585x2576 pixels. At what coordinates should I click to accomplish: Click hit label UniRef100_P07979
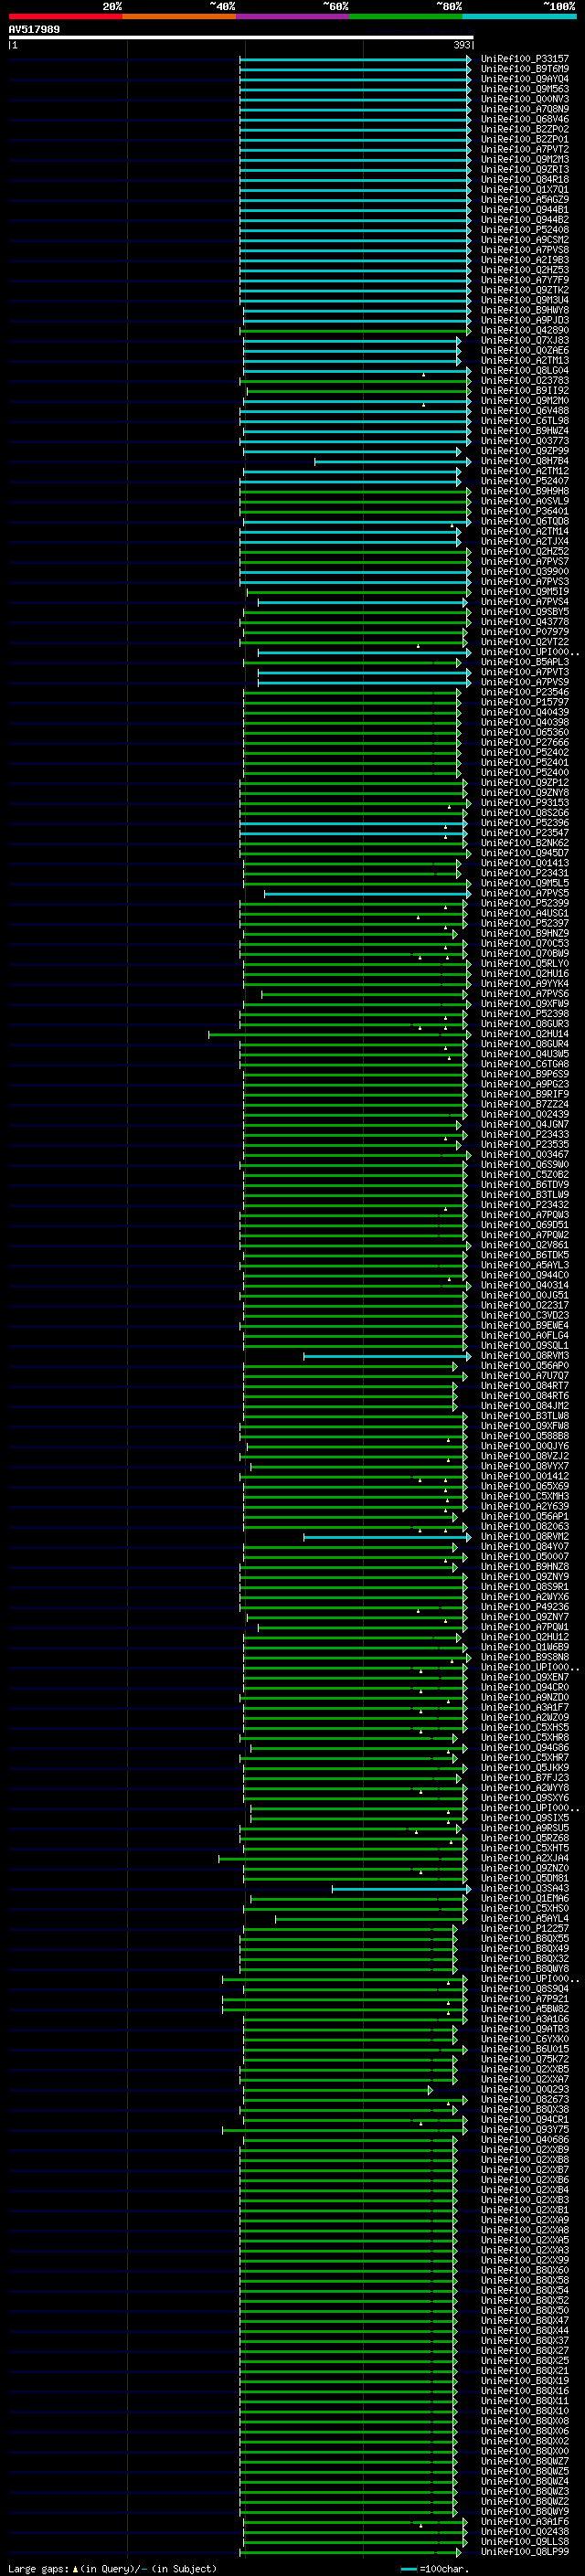(524, 632)
